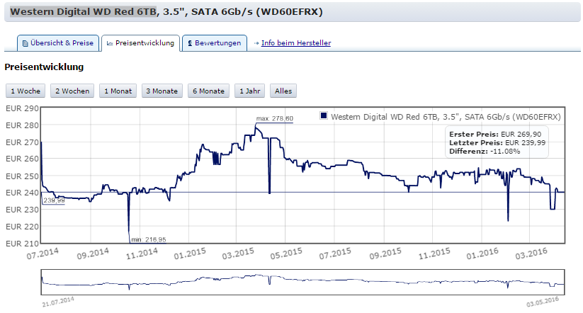Follow the Info beim Hersteller link

(296, 42)
